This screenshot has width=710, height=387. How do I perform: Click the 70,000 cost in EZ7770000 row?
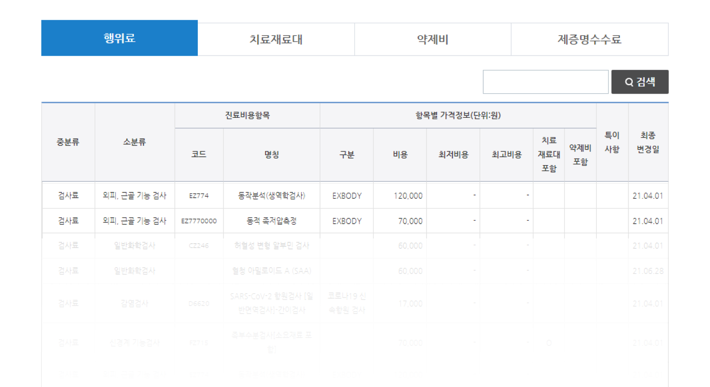click(400, 221)
